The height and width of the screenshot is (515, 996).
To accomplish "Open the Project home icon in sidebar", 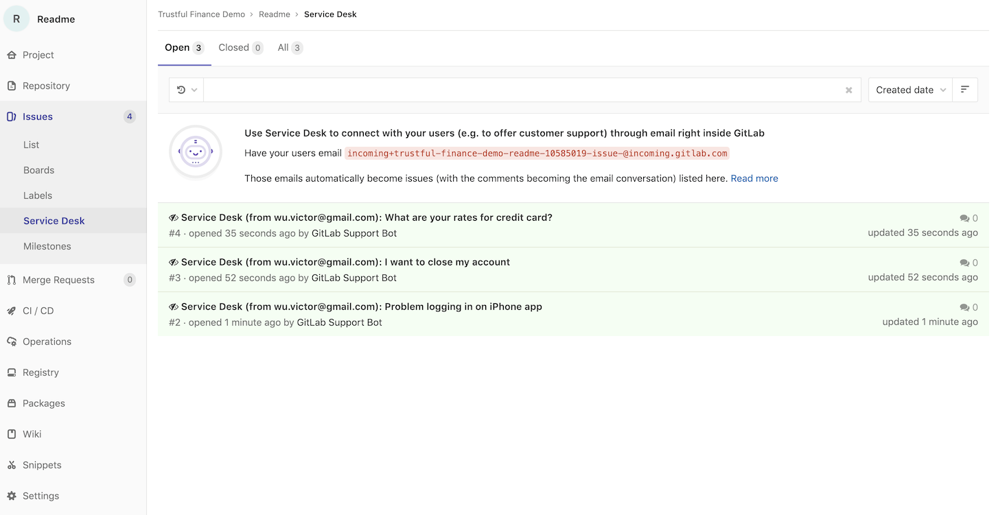I will pyautogui.click(x=11, y=55).
